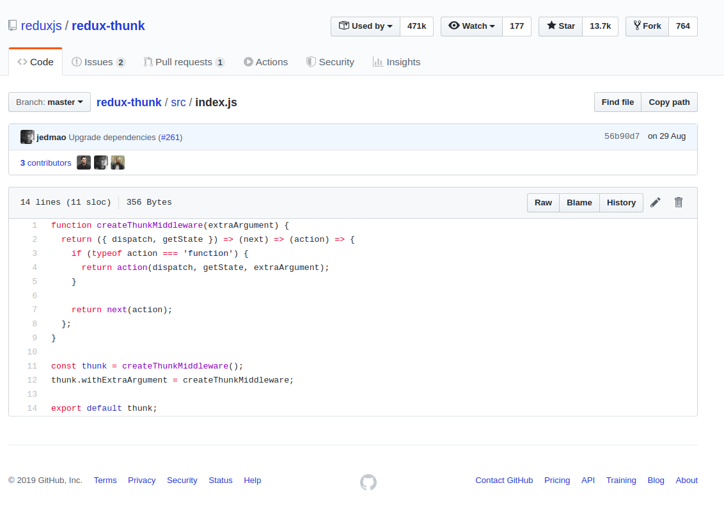724x524 pixels.
Task: Click the Find file button
Action: point(617,102)
